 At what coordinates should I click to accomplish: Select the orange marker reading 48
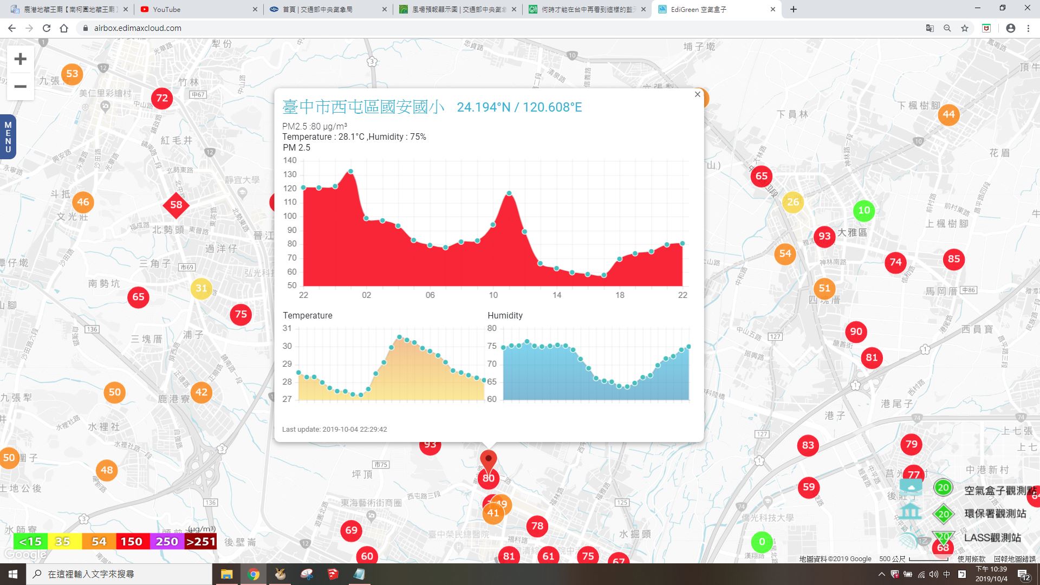(107, 470)
